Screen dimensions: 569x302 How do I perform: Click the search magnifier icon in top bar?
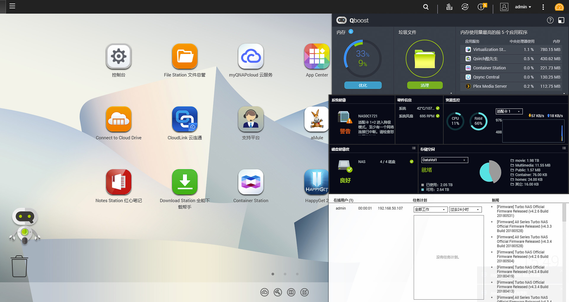426,7
